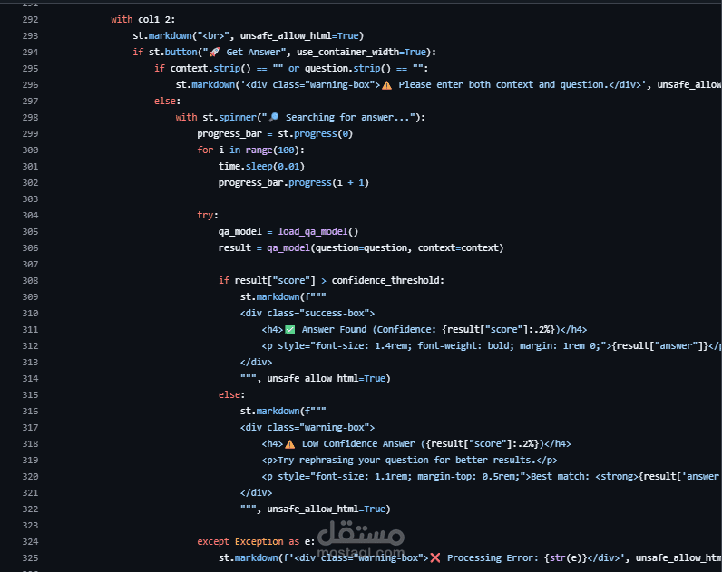Click the 'Get Answer' button string
Image resolution: width=722 pixels, height=572 pixels.
pyautogui.click(x=245, y=52)
